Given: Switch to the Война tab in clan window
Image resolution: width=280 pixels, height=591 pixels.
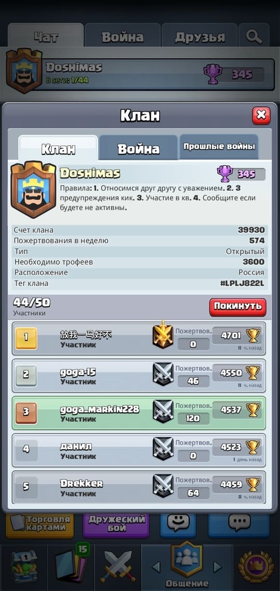Looking at the screenshot, I should 138,148.
